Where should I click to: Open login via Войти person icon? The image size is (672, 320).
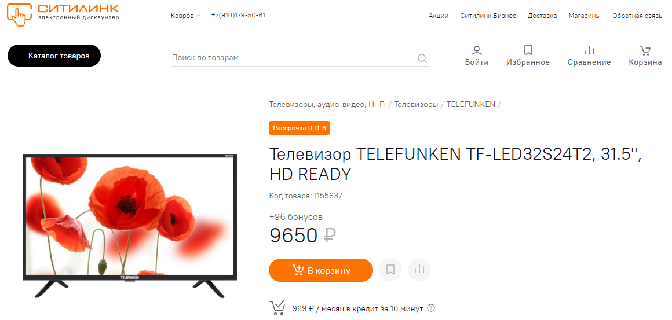477,50
